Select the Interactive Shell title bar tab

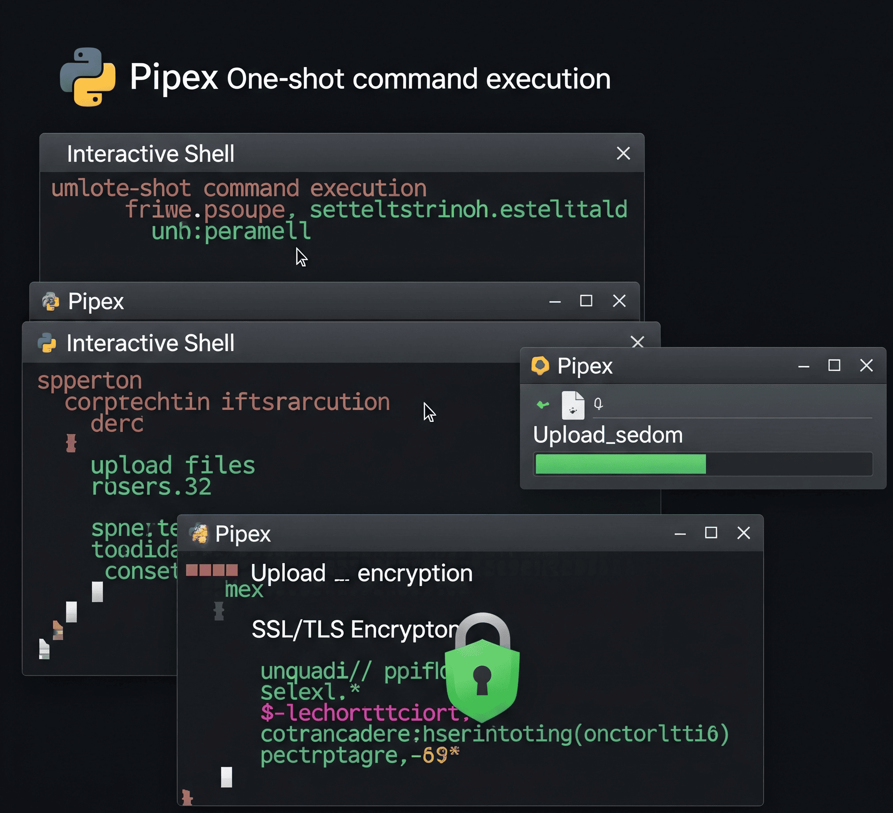[151, 154]
